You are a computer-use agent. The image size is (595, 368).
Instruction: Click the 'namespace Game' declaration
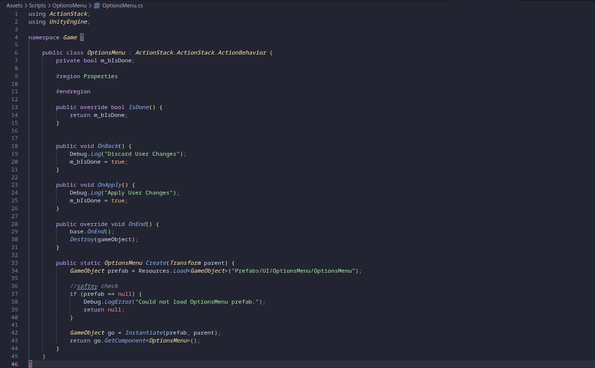(x=53, y=37)
